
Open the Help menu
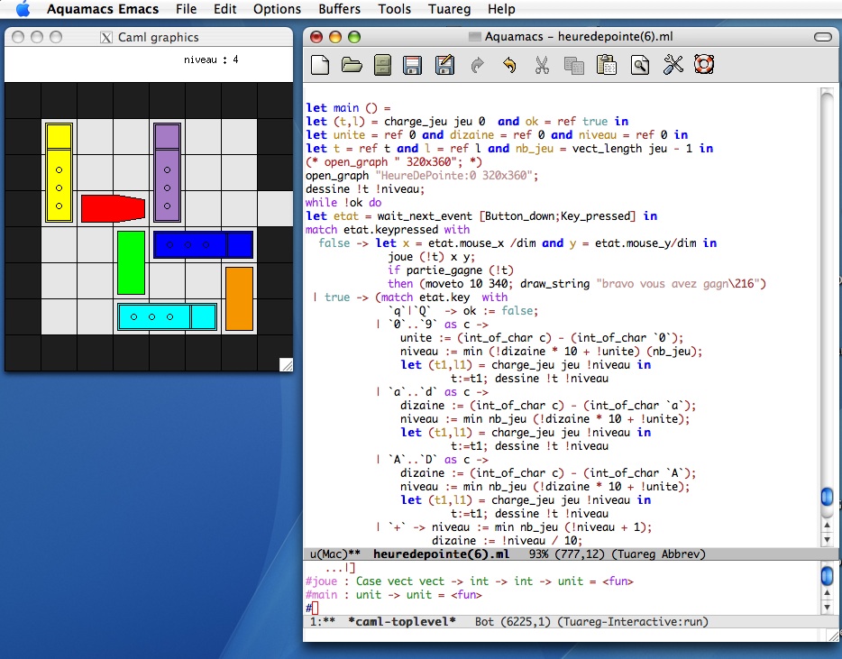click(501, 9)
